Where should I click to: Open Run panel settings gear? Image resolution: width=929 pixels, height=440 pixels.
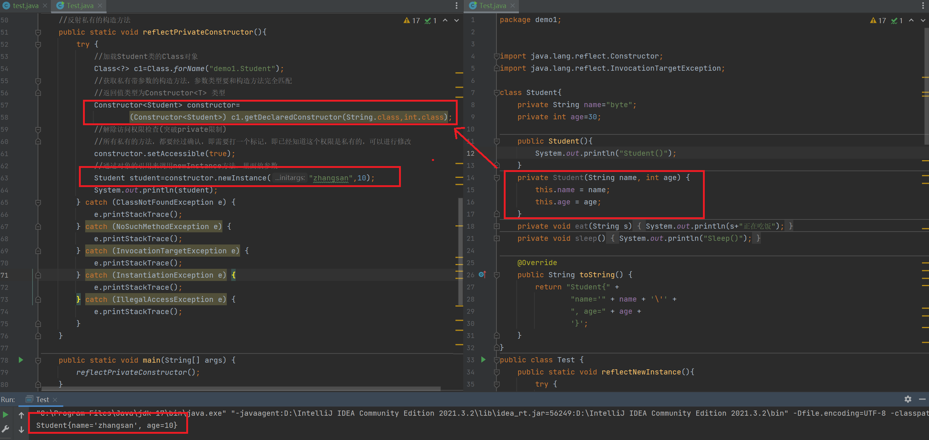point(908,399)
